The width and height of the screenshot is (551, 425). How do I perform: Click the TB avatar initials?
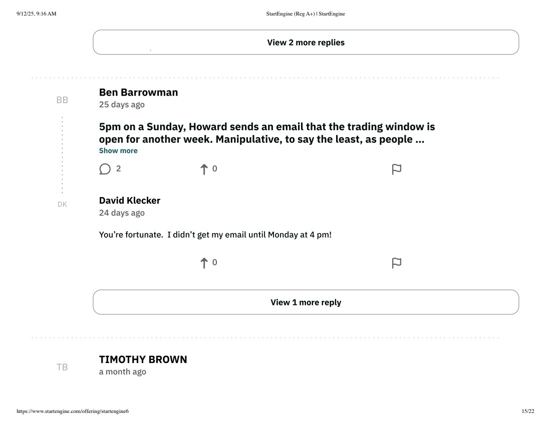[x=62, y=367]
